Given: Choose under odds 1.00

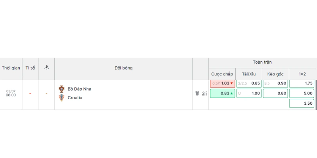Looking at the screenshot, I should point(249,93).
